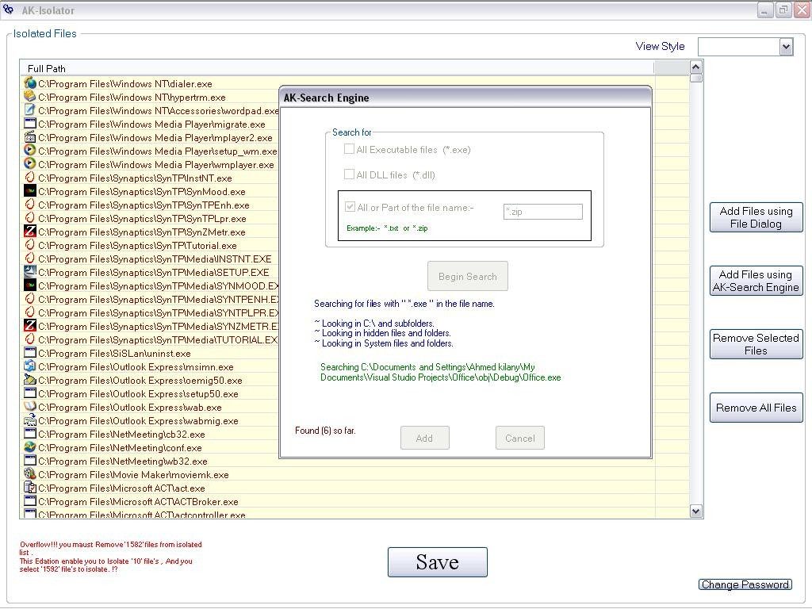Click the wabmig.exe file icon
Viewport: 812px width, 609px height.
pos(30,420)
